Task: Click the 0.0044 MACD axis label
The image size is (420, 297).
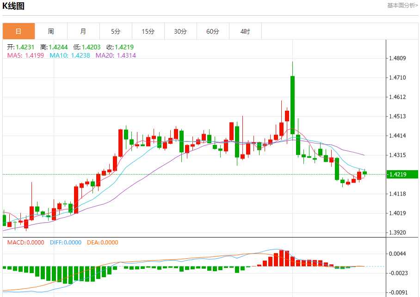Action: click(397, 254)
